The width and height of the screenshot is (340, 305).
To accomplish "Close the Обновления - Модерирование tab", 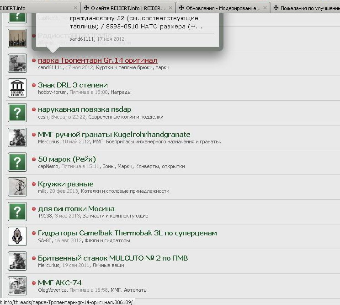I will pos(265,8).
